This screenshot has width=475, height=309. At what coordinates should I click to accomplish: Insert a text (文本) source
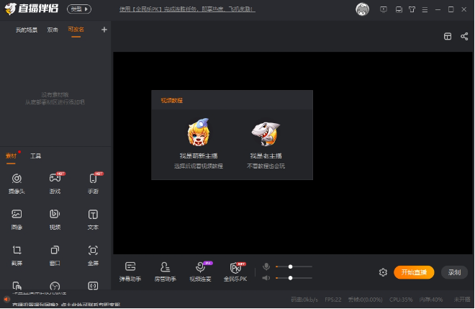[x=93, y=218]
